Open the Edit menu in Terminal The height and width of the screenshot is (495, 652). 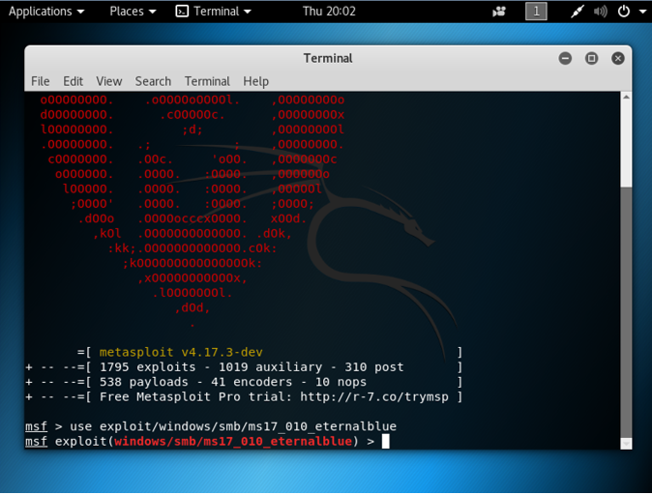pos(73,81)
